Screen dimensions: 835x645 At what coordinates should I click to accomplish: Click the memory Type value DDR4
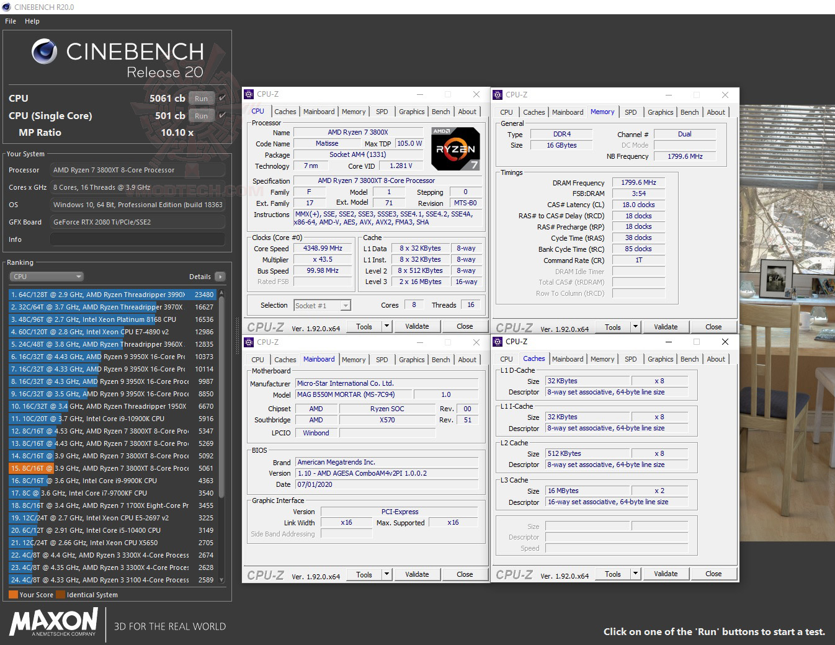pyautogui.click(x=562, y=134)
